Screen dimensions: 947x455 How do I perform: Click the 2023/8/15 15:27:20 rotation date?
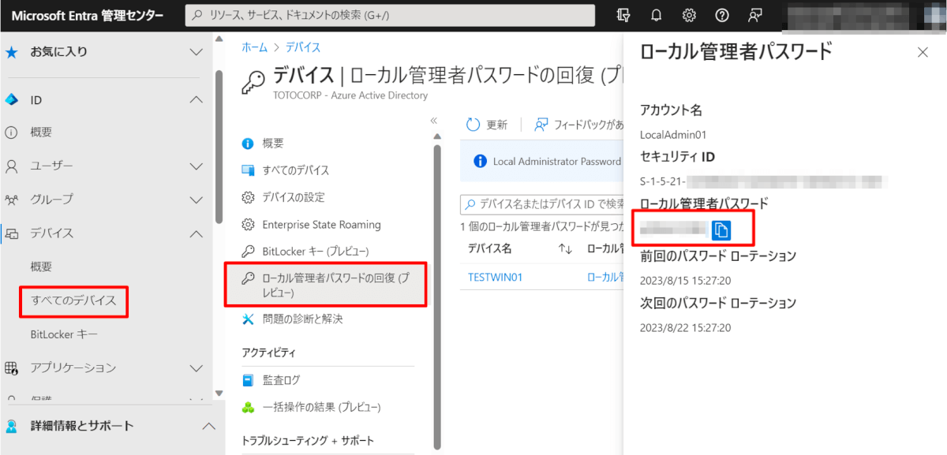pos(685,280)
